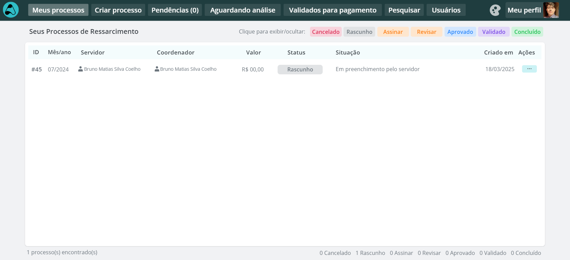Click the 07/2024 month cell
Image resolution: width=570 pixels, height=260 pixels.
click(58, 69)
